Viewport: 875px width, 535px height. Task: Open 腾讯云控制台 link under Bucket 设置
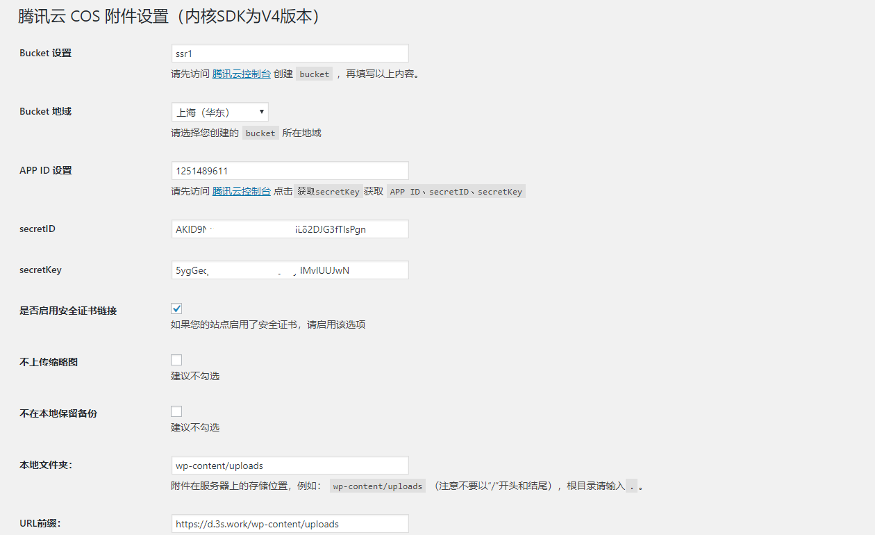(x=242, y=74)
